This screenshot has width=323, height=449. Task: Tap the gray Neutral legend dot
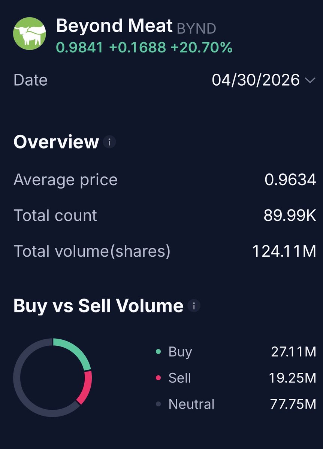(x=158, y=404)
